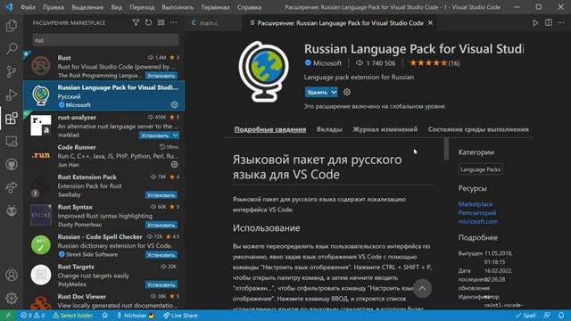Image resolution: width=571 pixels, height=321 pixels.
Task: Open the Explorer view in activity bar
Action: click(x=12, y=26)
